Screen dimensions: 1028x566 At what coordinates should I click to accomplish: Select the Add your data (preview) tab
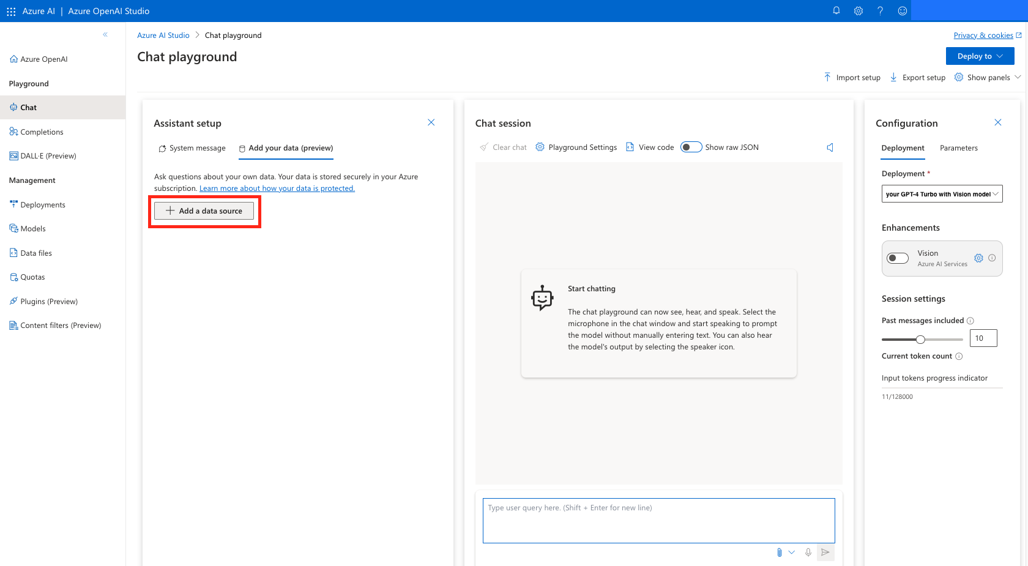pos(286,148)
